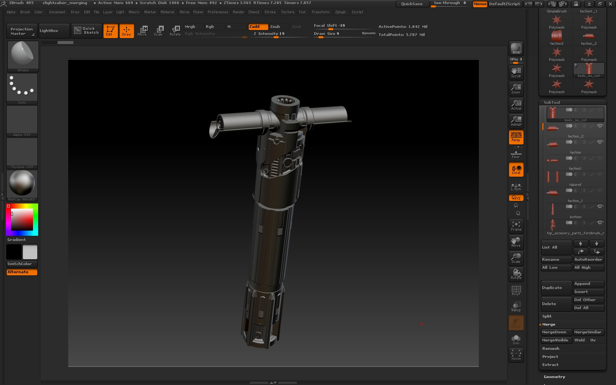The image size is (616, 385).
Task: Expand the Project section
Action: coord(550,357)
